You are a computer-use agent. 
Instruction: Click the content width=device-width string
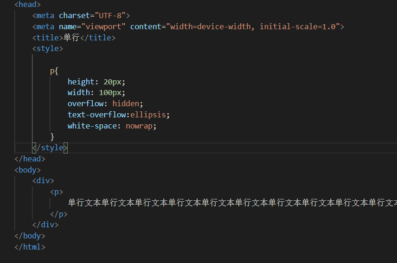253,26
